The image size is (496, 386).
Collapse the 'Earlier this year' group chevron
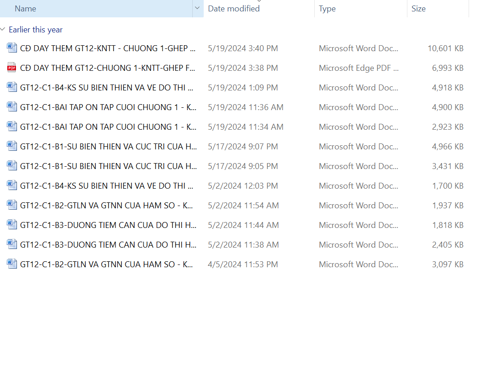(3, 30)
